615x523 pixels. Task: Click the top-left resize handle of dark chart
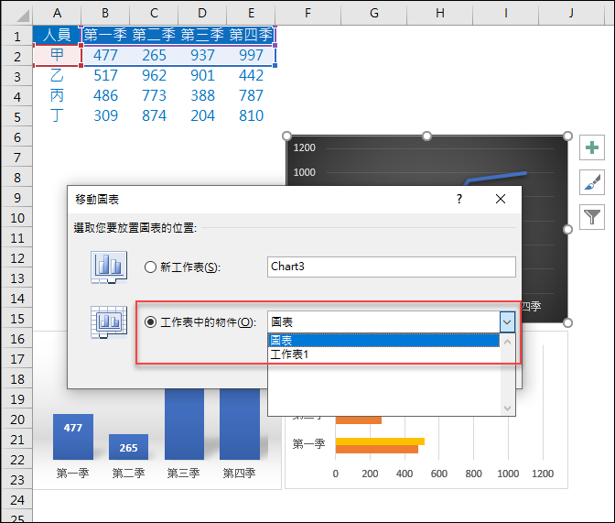point(286,136)
